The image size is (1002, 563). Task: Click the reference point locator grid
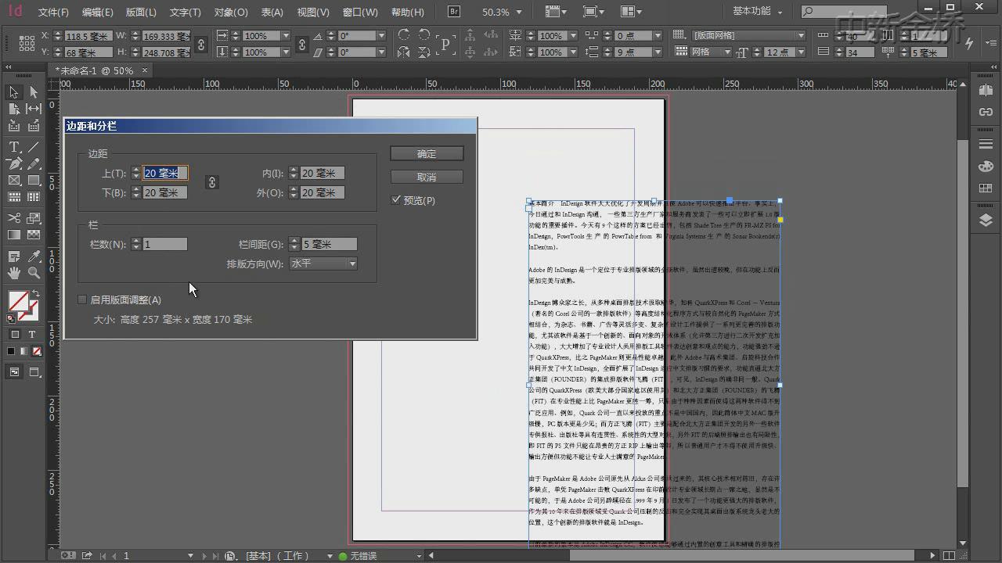[x=27, y=44]
